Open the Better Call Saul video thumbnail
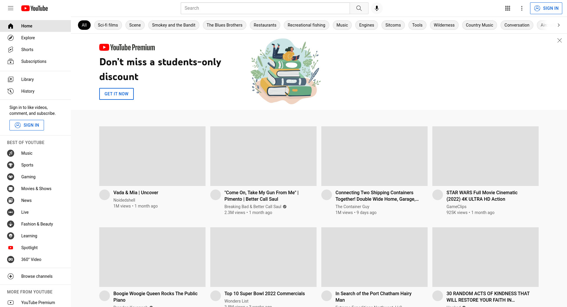 [x=263, y=156]
